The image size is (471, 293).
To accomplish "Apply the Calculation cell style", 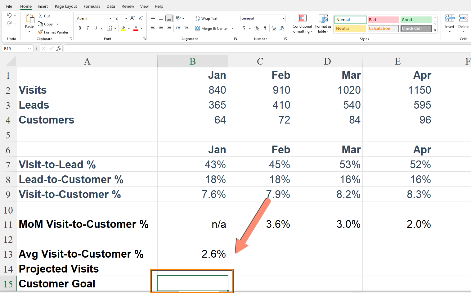I will click(383, 28).
